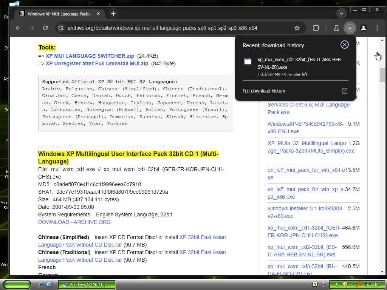
Task: Click the external-link icon beside Full download history
Action: coord(345,91)
